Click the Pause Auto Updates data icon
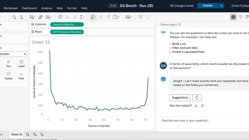 (21, 17)
